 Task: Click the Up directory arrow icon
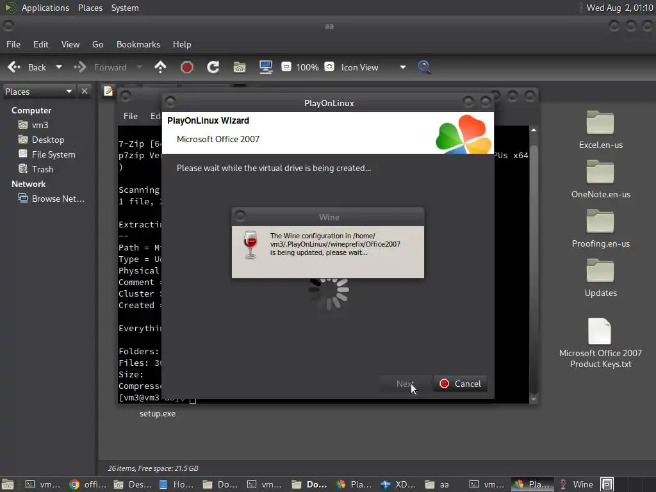160,67
